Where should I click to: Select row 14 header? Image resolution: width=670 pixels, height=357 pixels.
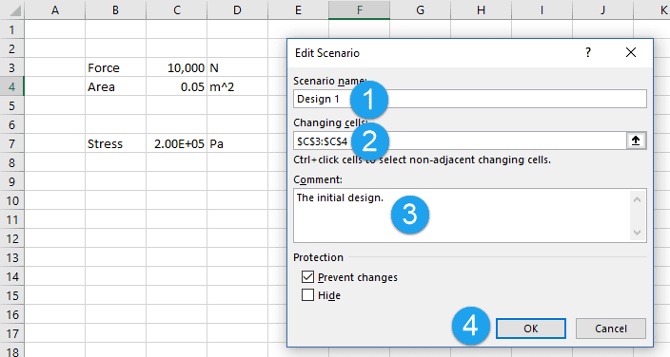12,277
